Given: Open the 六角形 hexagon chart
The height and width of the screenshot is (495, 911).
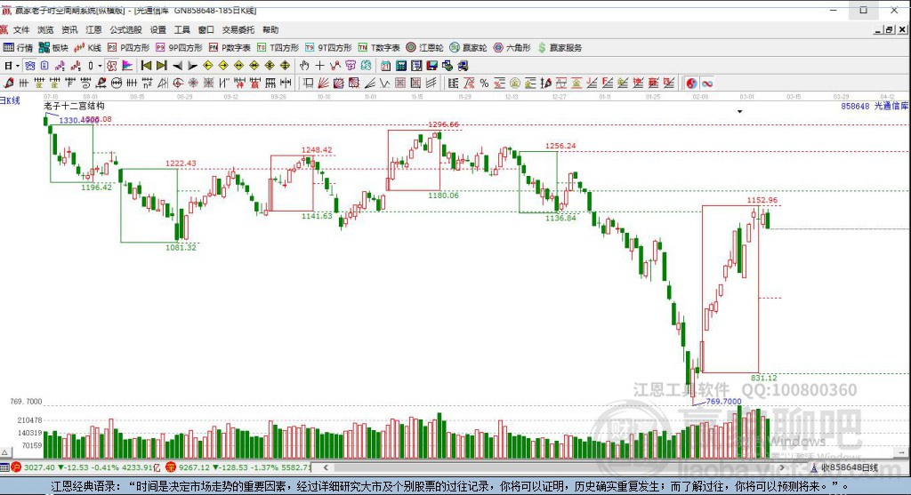Looking at the screenshot, I should [512, 48].
